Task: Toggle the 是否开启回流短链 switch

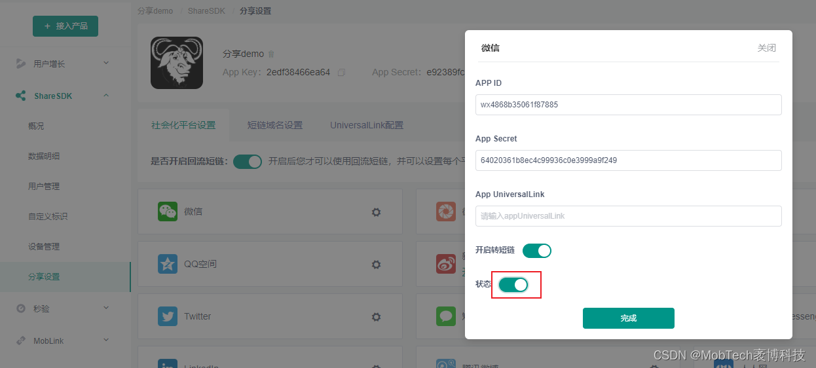Action: (248, 161)
